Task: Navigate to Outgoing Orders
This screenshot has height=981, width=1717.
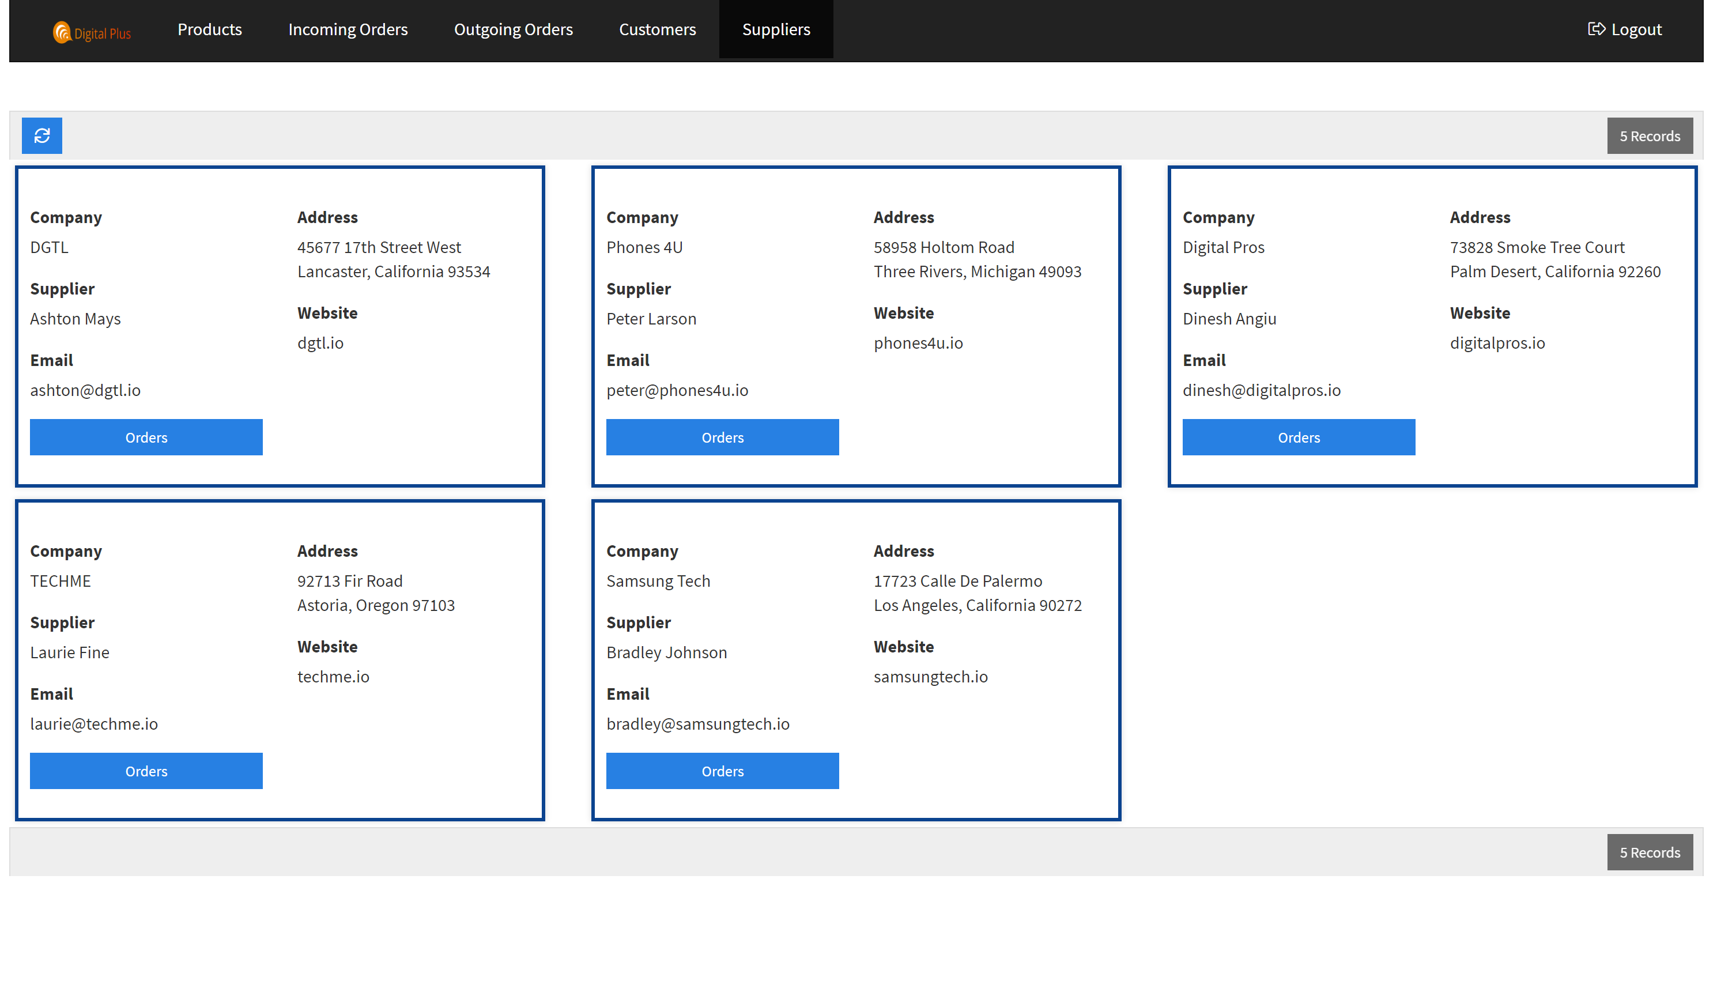Action: [512, 29]
